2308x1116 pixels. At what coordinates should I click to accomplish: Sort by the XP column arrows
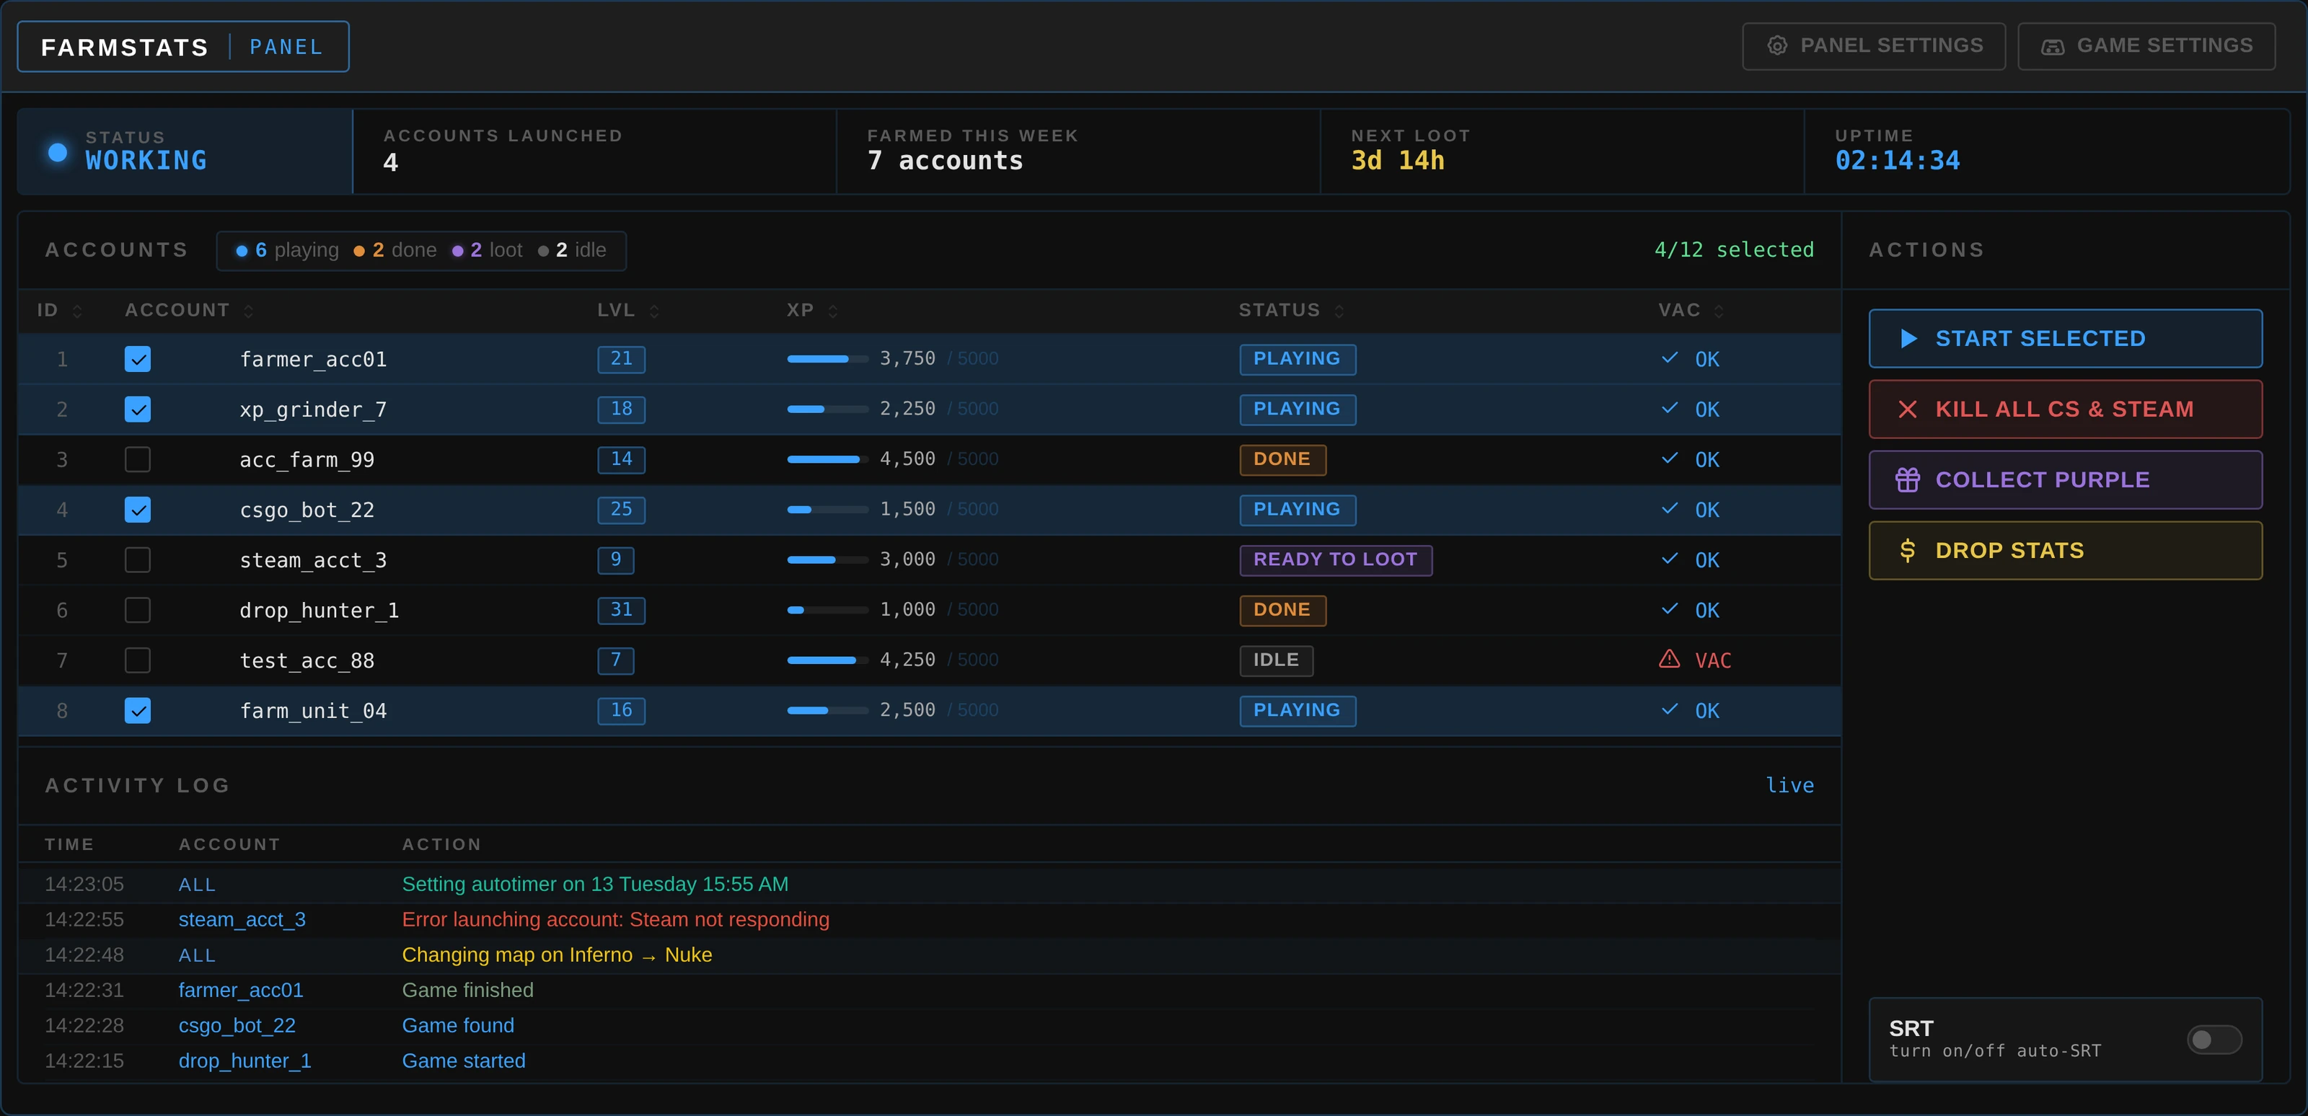click(832, 311)
